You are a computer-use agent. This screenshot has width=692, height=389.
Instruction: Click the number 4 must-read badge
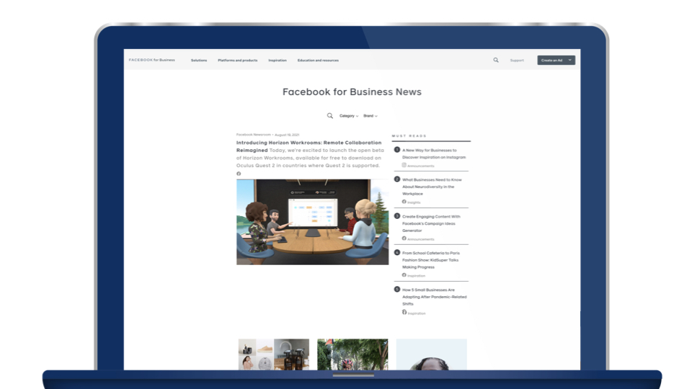(x=396, y=252)
